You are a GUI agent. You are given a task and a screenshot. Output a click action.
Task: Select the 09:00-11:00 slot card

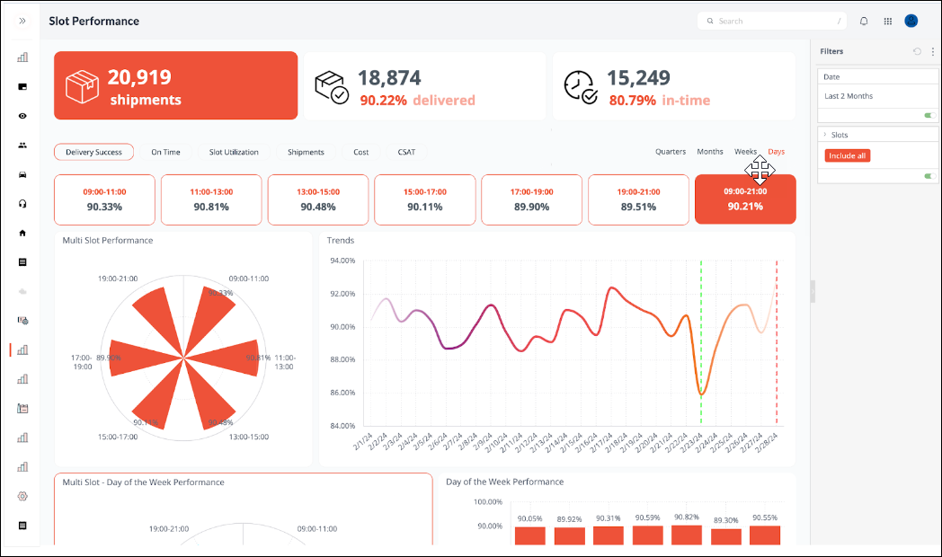pyautogui.click(x=104, y=199)
